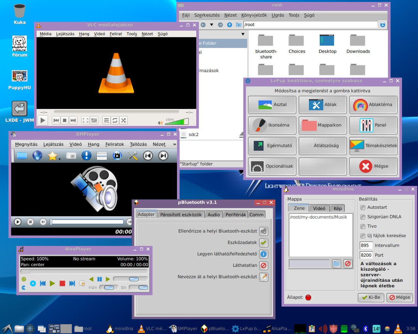This screenshot has height=334, width=418.
Task: Click the /root path field
Action: click(311, 24)
